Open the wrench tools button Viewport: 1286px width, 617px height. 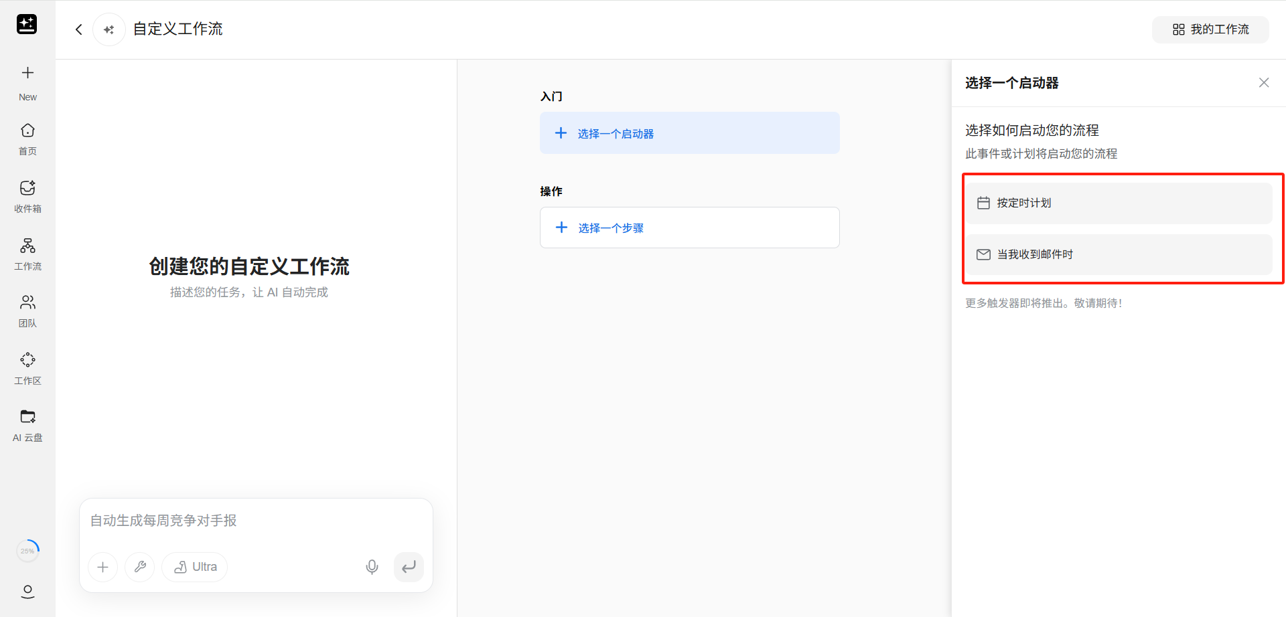[x=140, y=567]
